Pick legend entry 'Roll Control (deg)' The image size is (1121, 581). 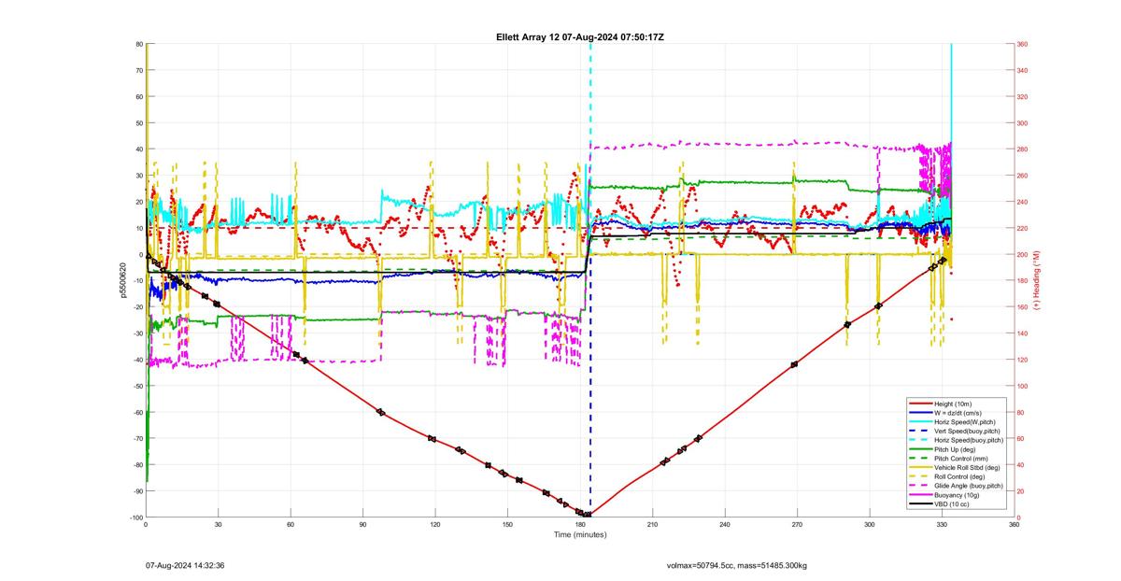click(x=961, y=476)
